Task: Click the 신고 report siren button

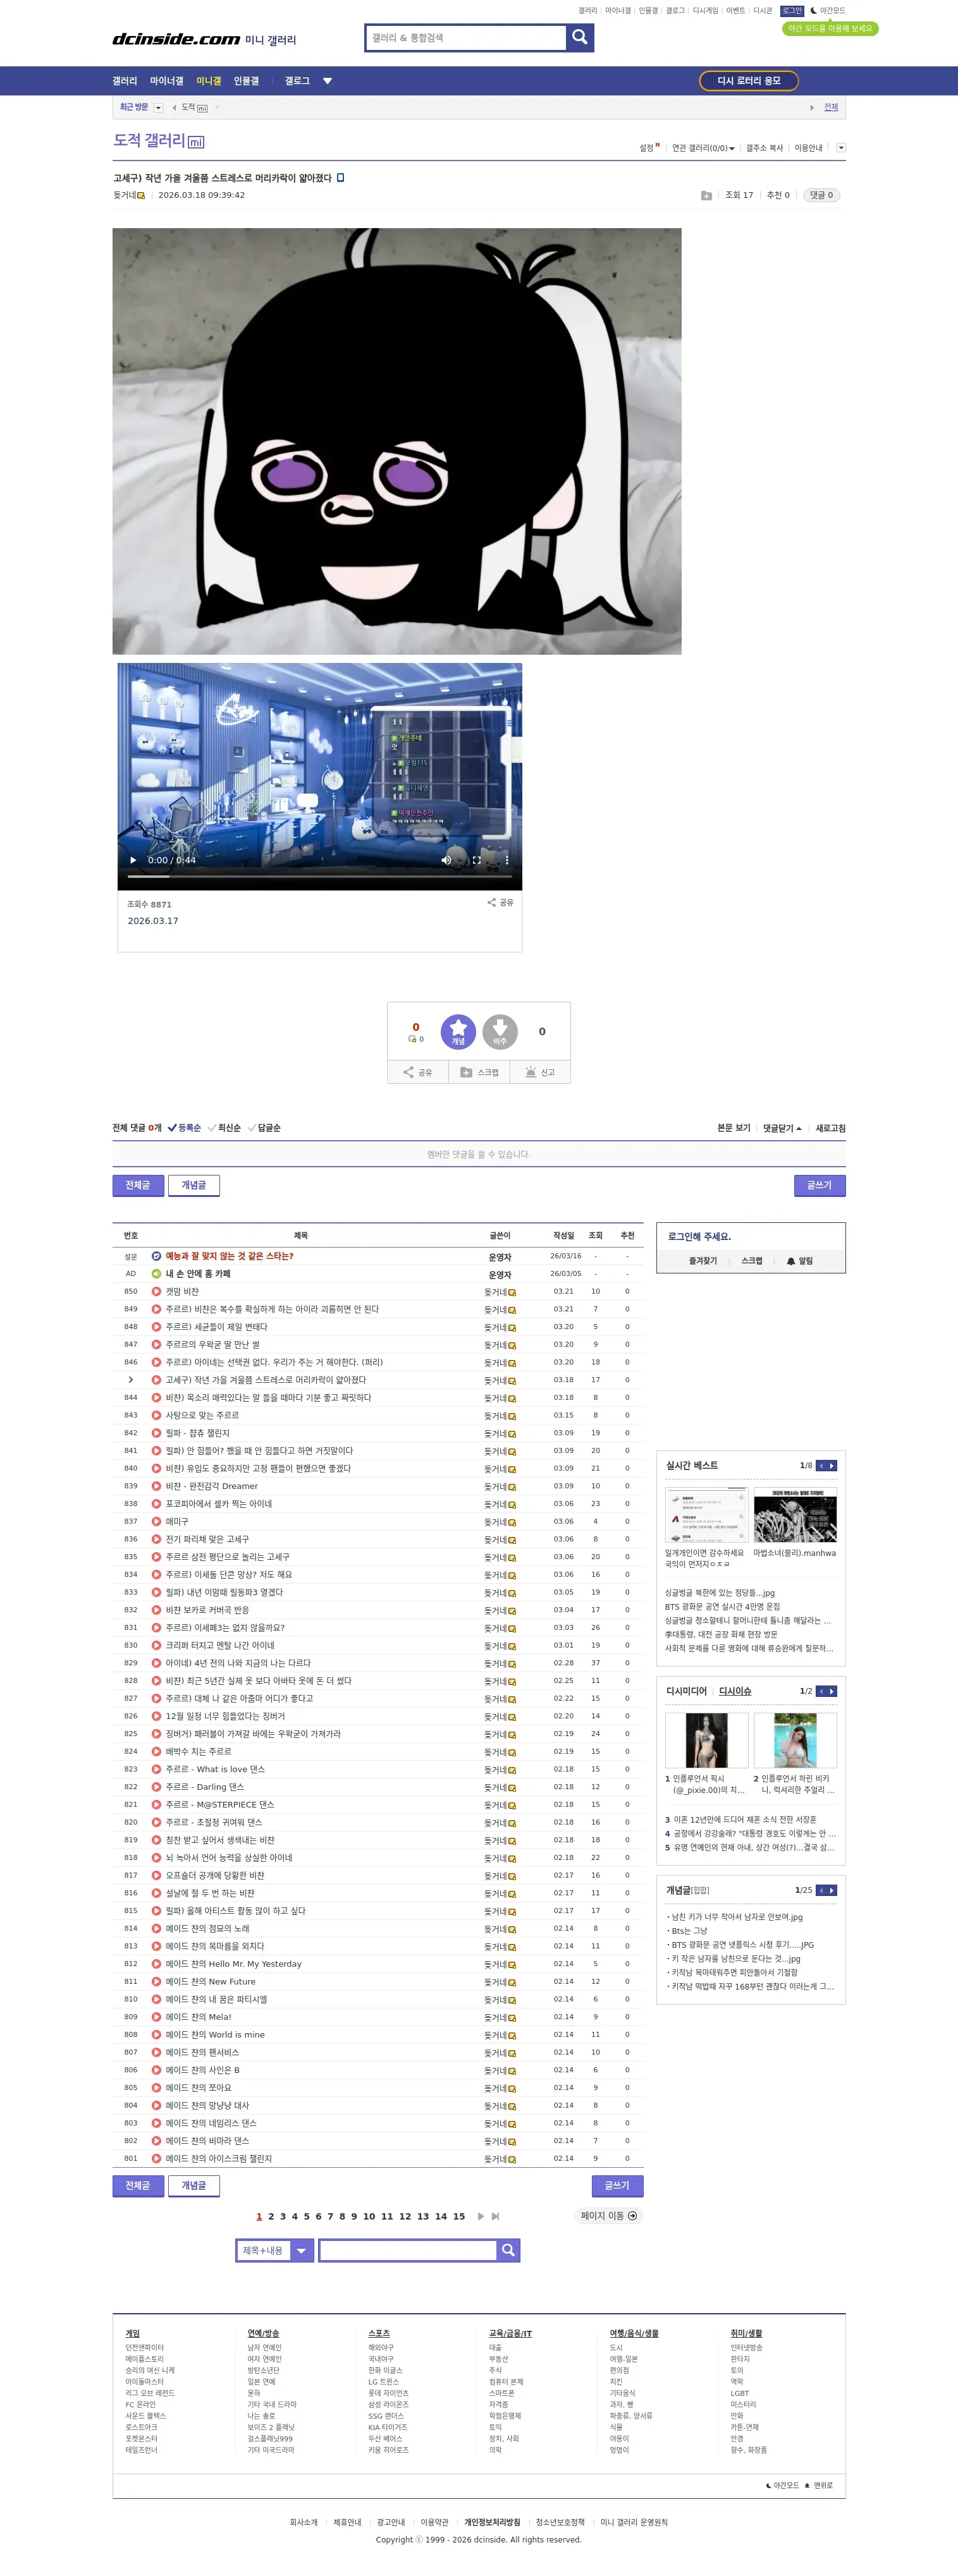Action: pos(539,1072)
